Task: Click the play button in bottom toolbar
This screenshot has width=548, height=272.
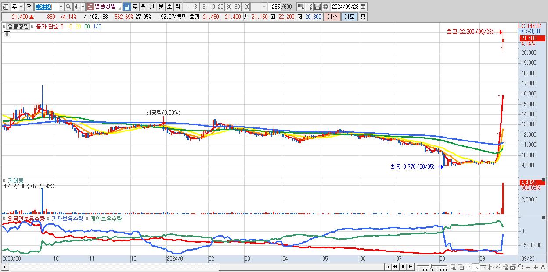Action: coord(389,267)
